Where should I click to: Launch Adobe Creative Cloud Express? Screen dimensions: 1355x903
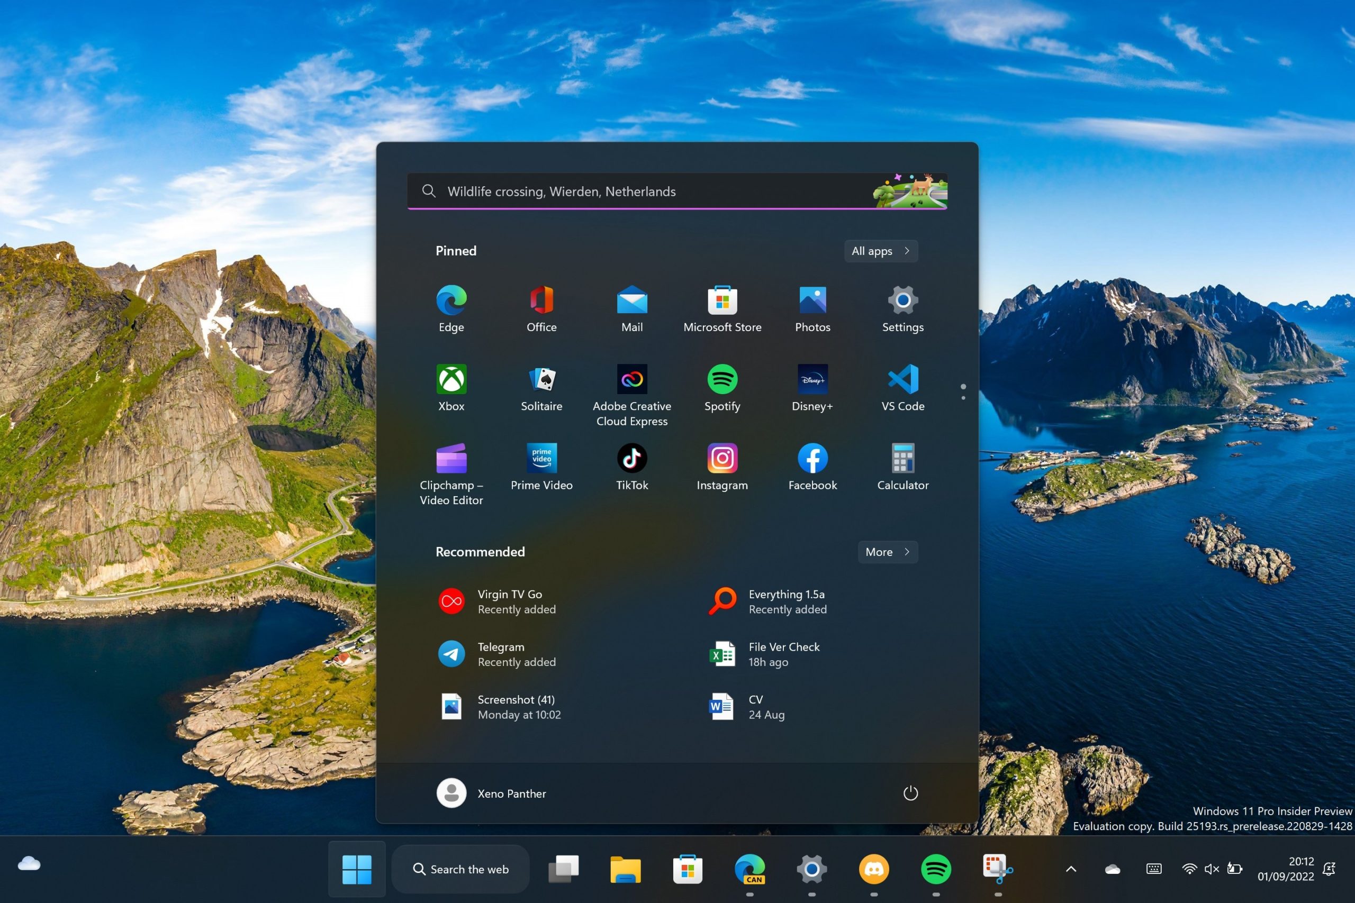632,378
